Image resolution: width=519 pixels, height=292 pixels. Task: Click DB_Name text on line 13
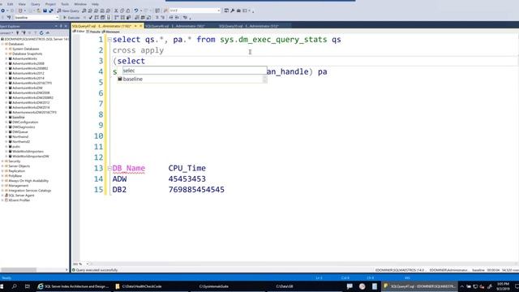[129, 168]
